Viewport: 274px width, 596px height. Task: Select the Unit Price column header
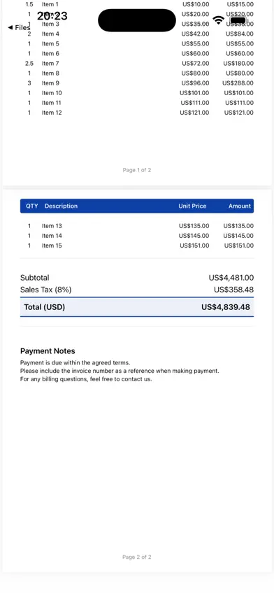[192, 206]
